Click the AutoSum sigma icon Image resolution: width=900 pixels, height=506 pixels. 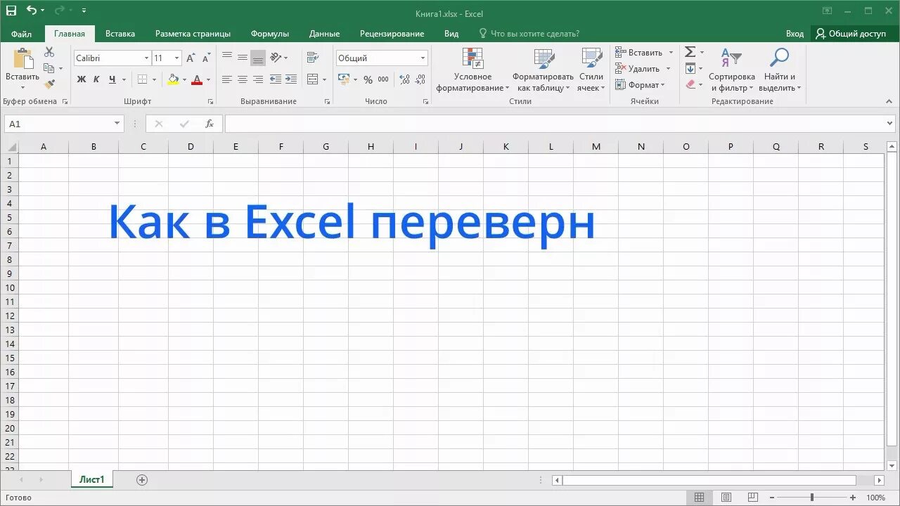690,52
